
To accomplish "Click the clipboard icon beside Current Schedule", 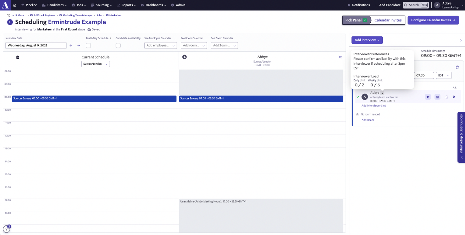I will click(x=18, y=57).
